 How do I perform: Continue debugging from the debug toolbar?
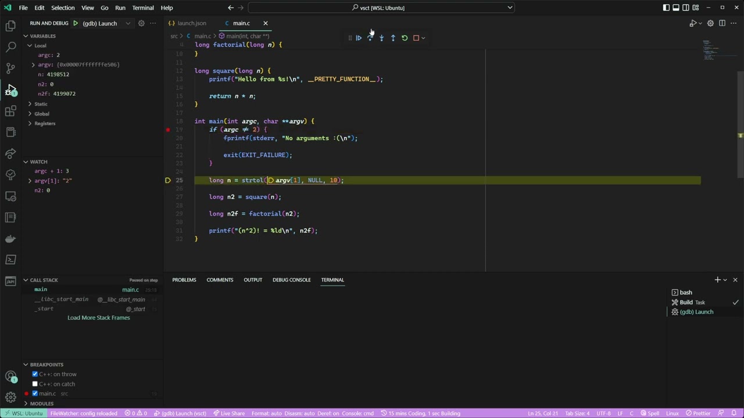click(359, 38)
